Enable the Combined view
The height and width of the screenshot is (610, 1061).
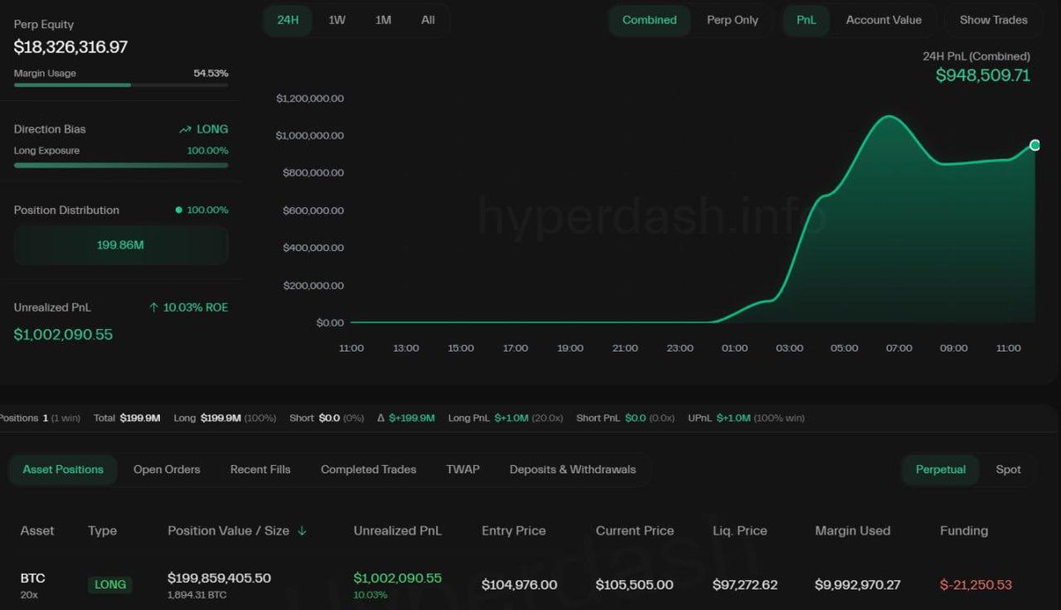649,19
